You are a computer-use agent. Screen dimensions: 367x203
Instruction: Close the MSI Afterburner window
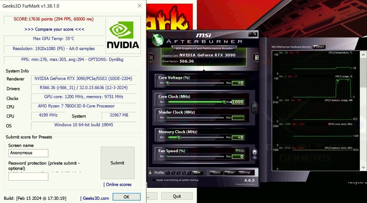pos(255,34)
